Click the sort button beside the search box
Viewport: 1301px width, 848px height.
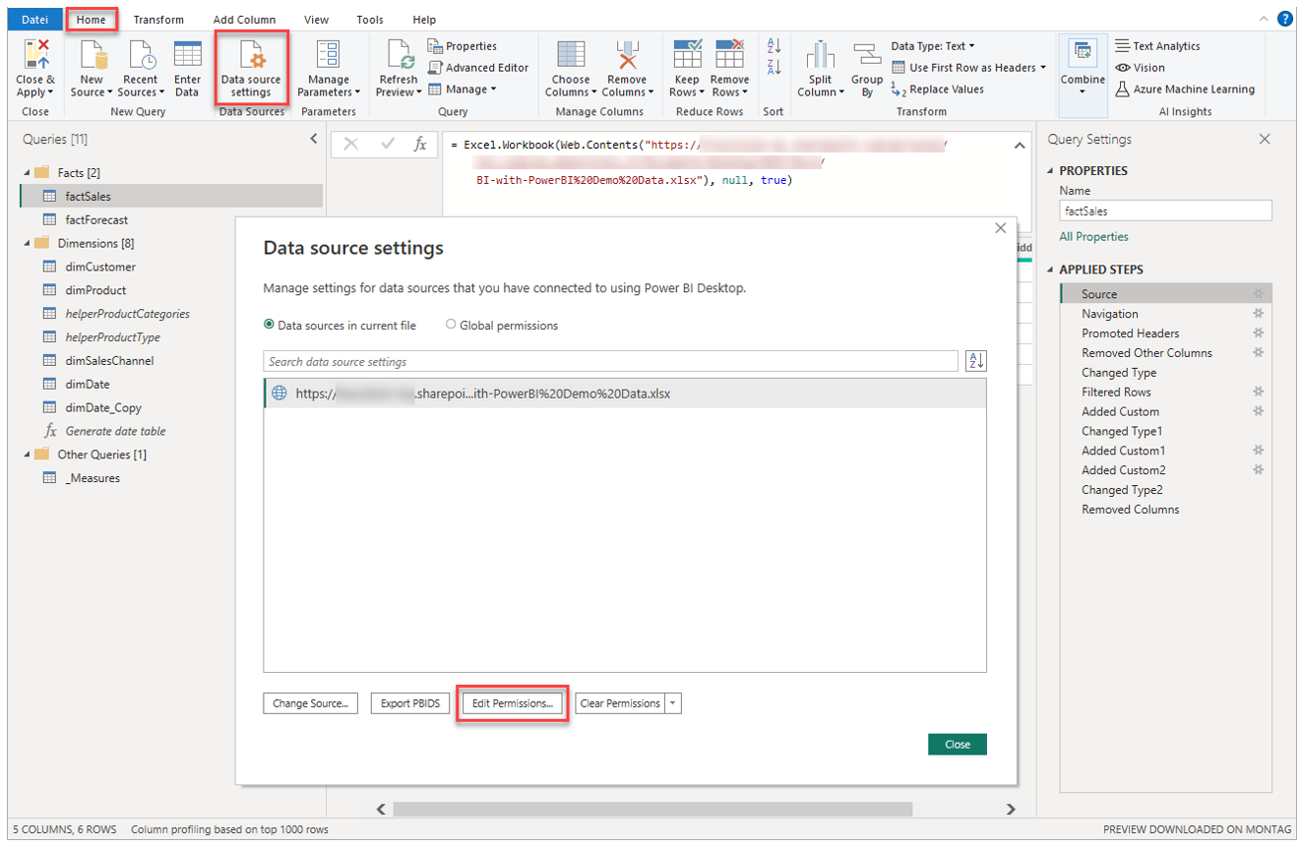[x=976, y=361]
